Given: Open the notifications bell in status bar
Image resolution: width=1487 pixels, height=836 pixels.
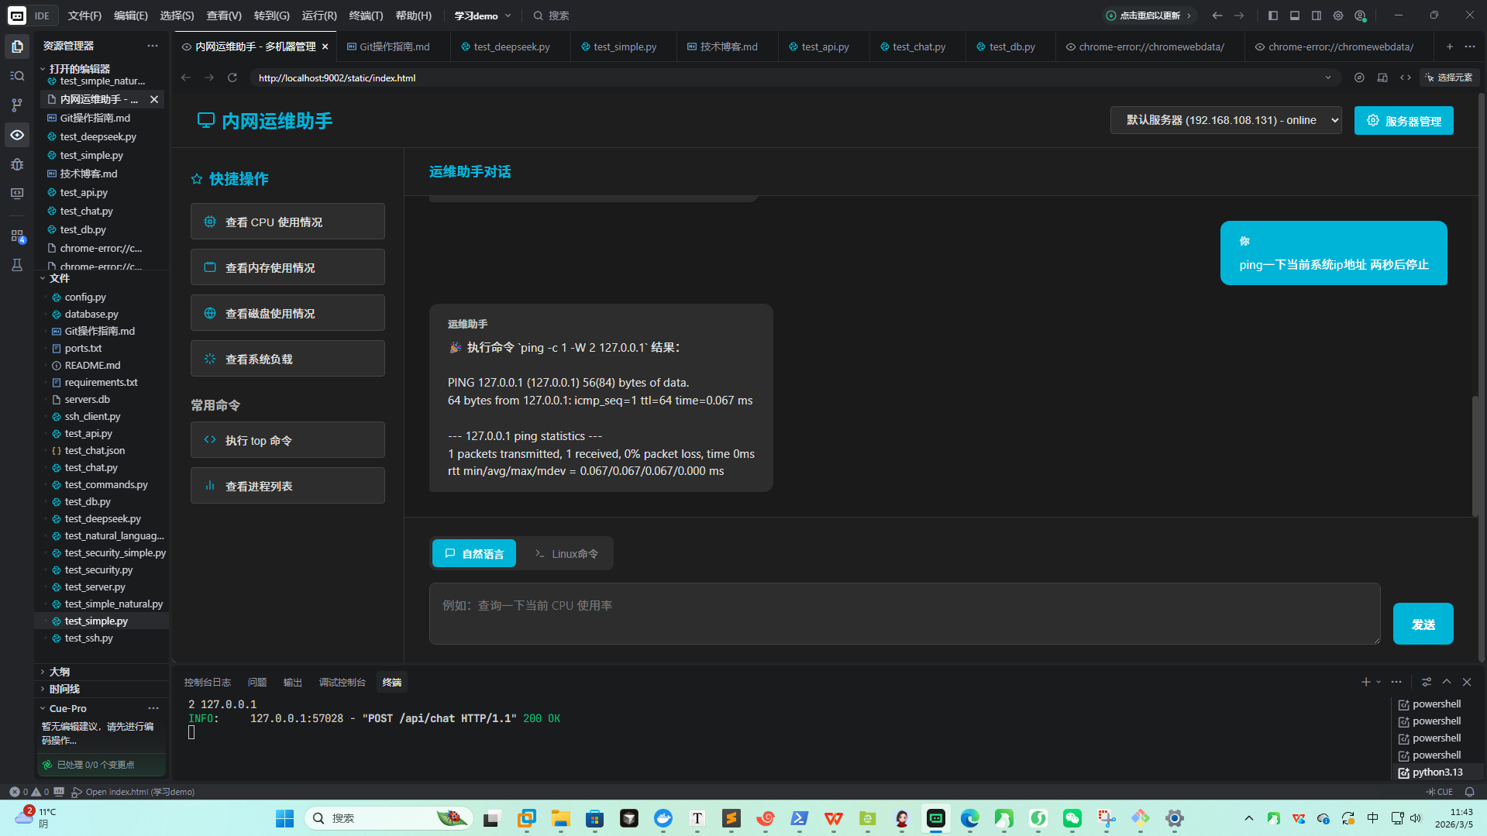Looking at the screenshot, I should click(x=1469, y=792).
